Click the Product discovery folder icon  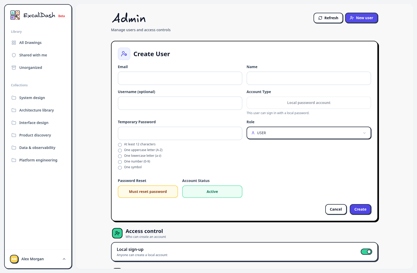pyautogui.click(x=14, y=135)
